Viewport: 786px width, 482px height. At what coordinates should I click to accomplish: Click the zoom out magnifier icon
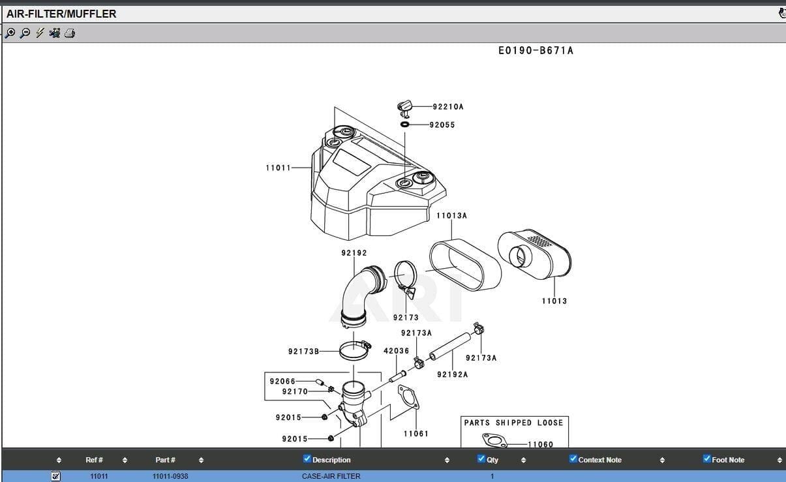pos(25,33)
